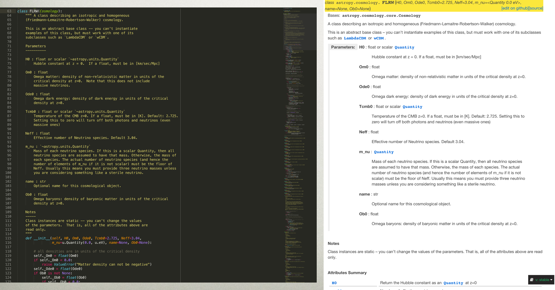Click the 'Ode0' parameter name in docs
The width and height of the screenshot is (555, 290).
(364, 87)
